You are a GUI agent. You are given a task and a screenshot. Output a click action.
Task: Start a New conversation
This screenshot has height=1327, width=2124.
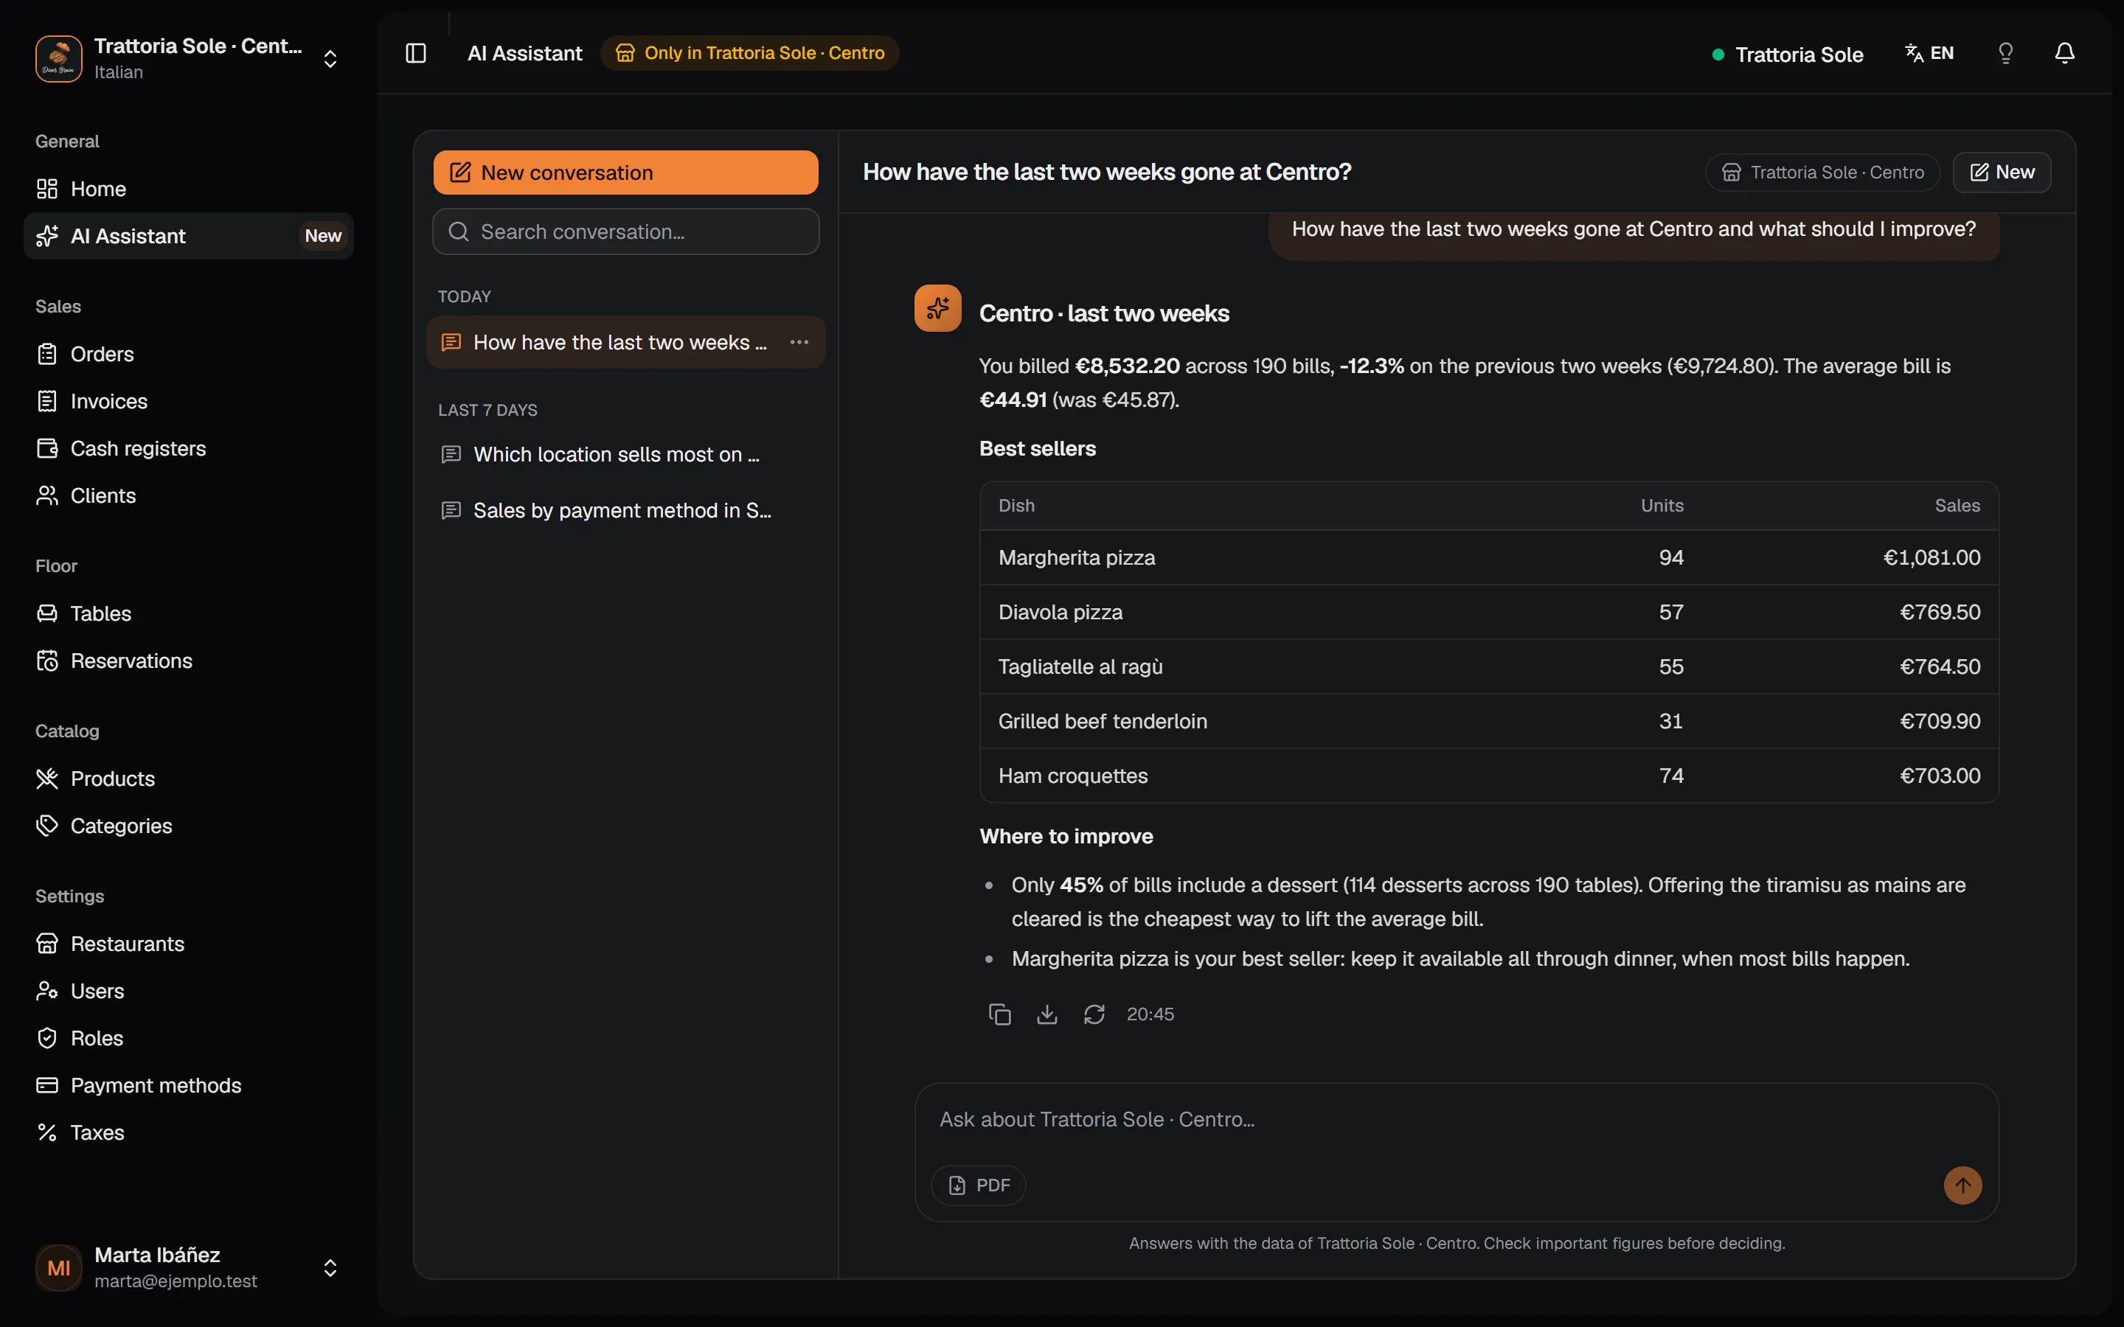click(x=626, y=173)
